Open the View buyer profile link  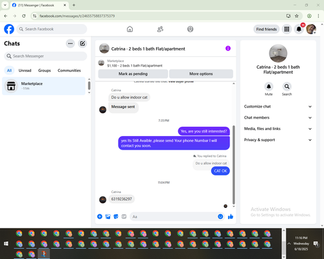181,82
